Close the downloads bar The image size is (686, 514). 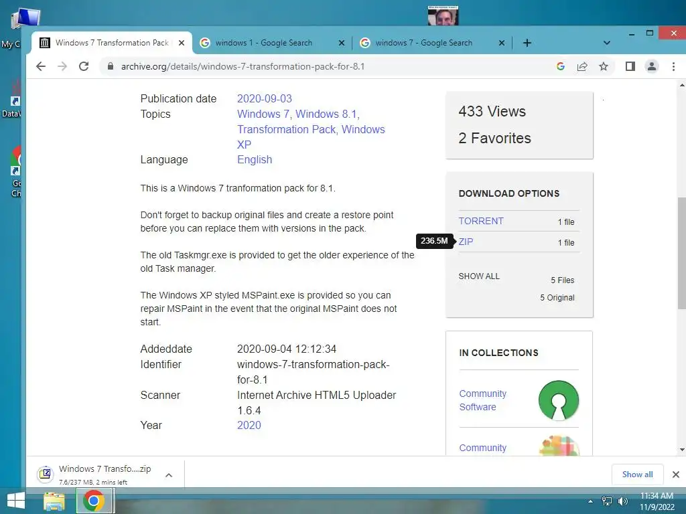coord(675,475)
